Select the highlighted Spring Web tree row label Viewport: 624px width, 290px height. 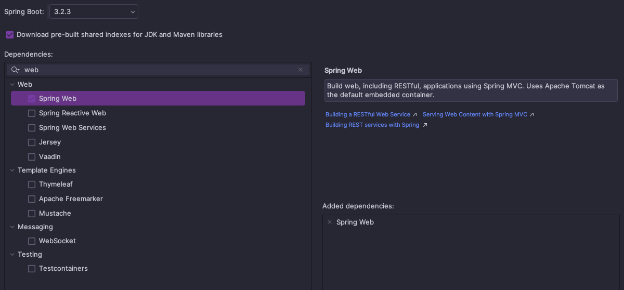tap(58, 98)
